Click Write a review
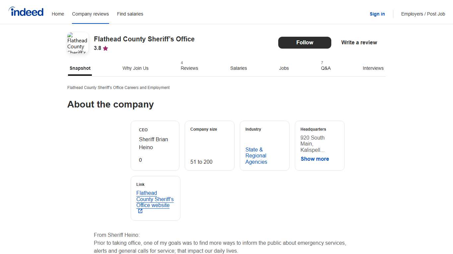Image resolution: width=453 pixels, height=254 pixels. click(x=359, y=42)
